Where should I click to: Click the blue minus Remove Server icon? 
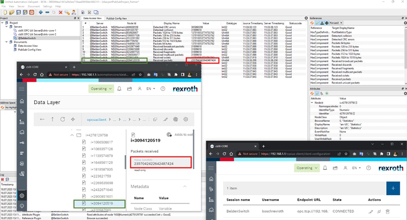tap(47, 12)
